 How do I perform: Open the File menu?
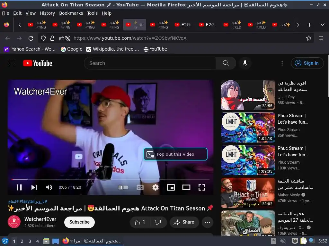5,13
